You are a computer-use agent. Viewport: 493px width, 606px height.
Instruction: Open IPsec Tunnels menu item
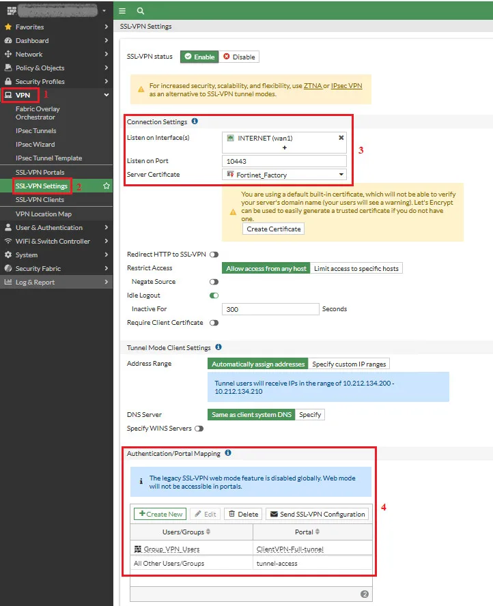tap(36, 130)
